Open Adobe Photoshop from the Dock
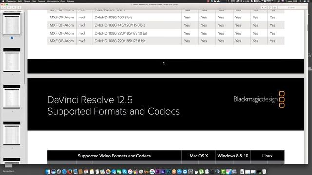312x175 pixels. pos(168,172)
